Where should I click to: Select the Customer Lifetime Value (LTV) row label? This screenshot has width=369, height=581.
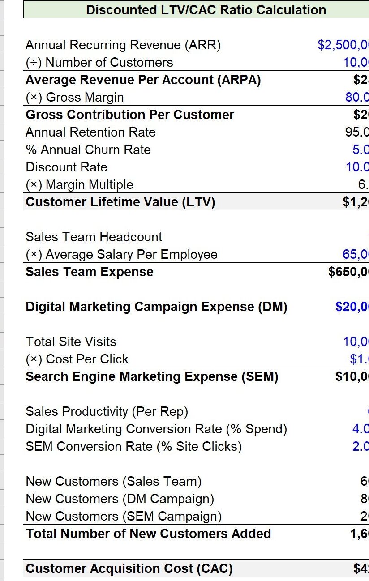(120, 202)
